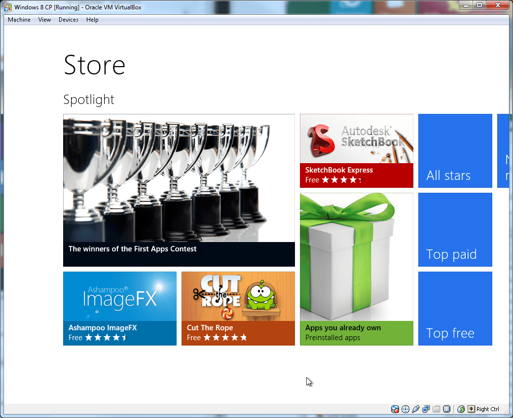Click the Right Ctrl host key label
The height and width of the screenshot is (418, 513).
pyautogui.click(x=487, y=409)
